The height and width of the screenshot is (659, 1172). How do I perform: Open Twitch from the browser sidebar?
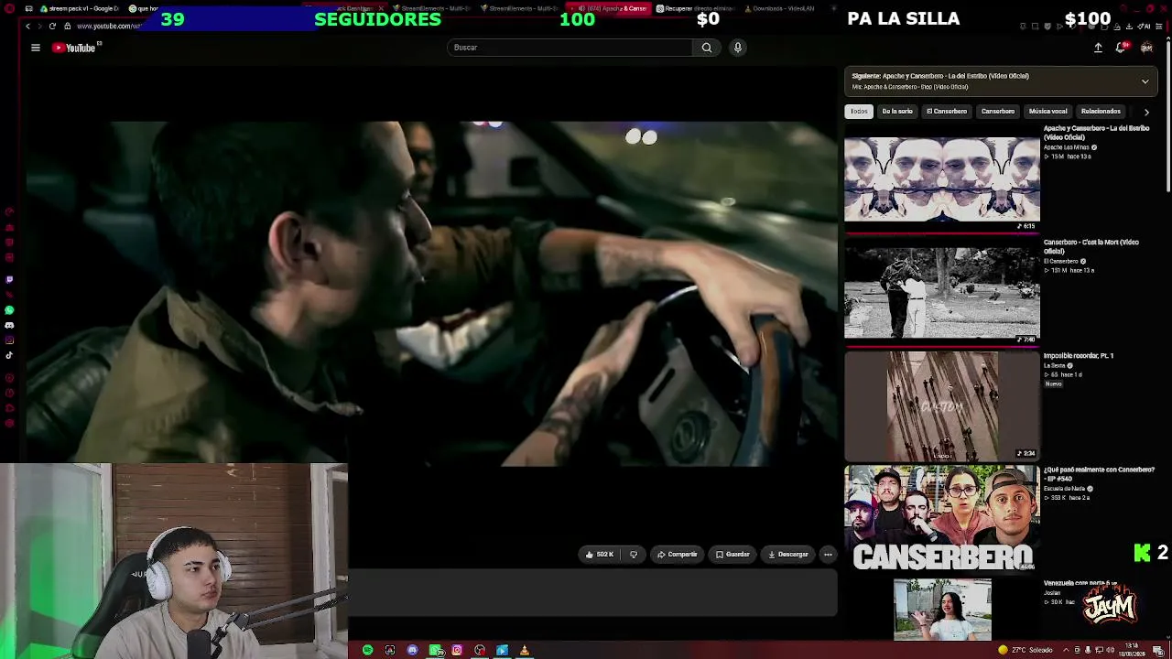click(x=9, y=279)
